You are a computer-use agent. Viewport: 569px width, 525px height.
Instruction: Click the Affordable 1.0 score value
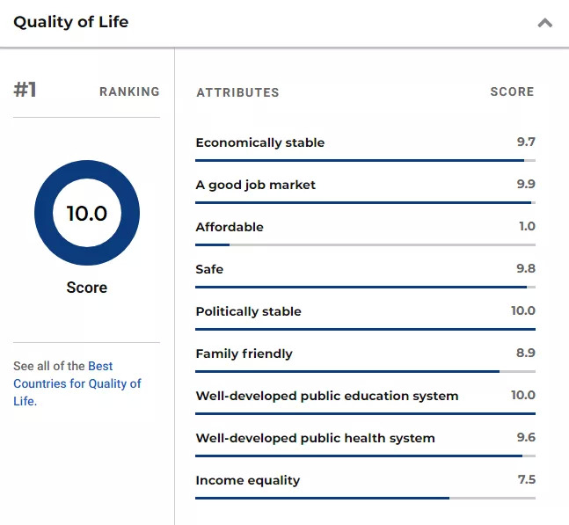(x=526, y=226)
